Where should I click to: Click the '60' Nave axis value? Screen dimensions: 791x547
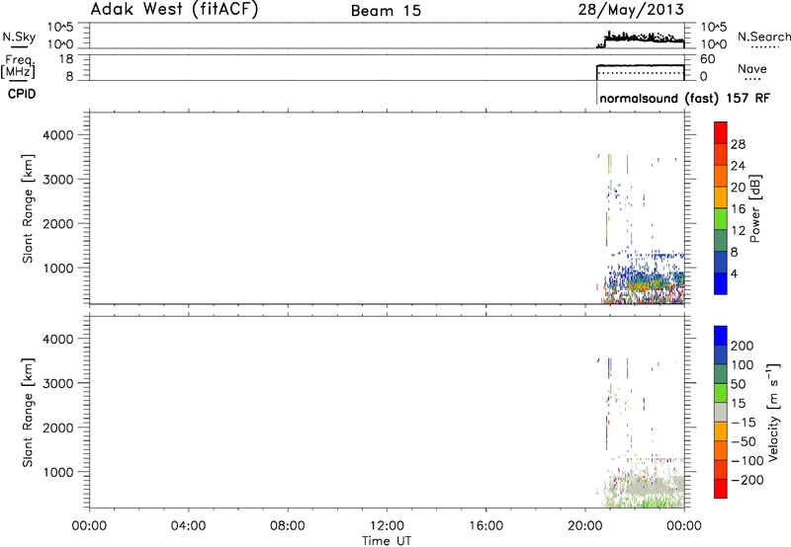[708, 59]
